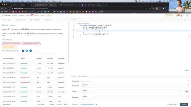The height and width of the screenshot is (107, 191).
Task: Open Accepted submission from 03/23/2020 16:49
Action: tap(24, 97)
